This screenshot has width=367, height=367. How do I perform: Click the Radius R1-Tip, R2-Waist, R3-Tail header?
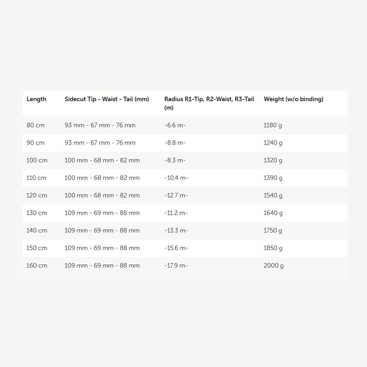pos(209,103)
